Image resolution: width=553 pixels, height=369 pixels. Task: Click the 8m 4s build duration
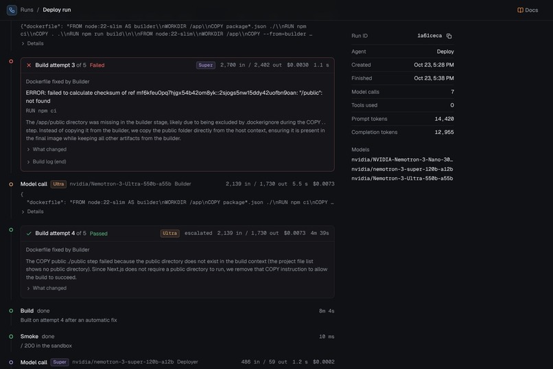tap(327, 311)
